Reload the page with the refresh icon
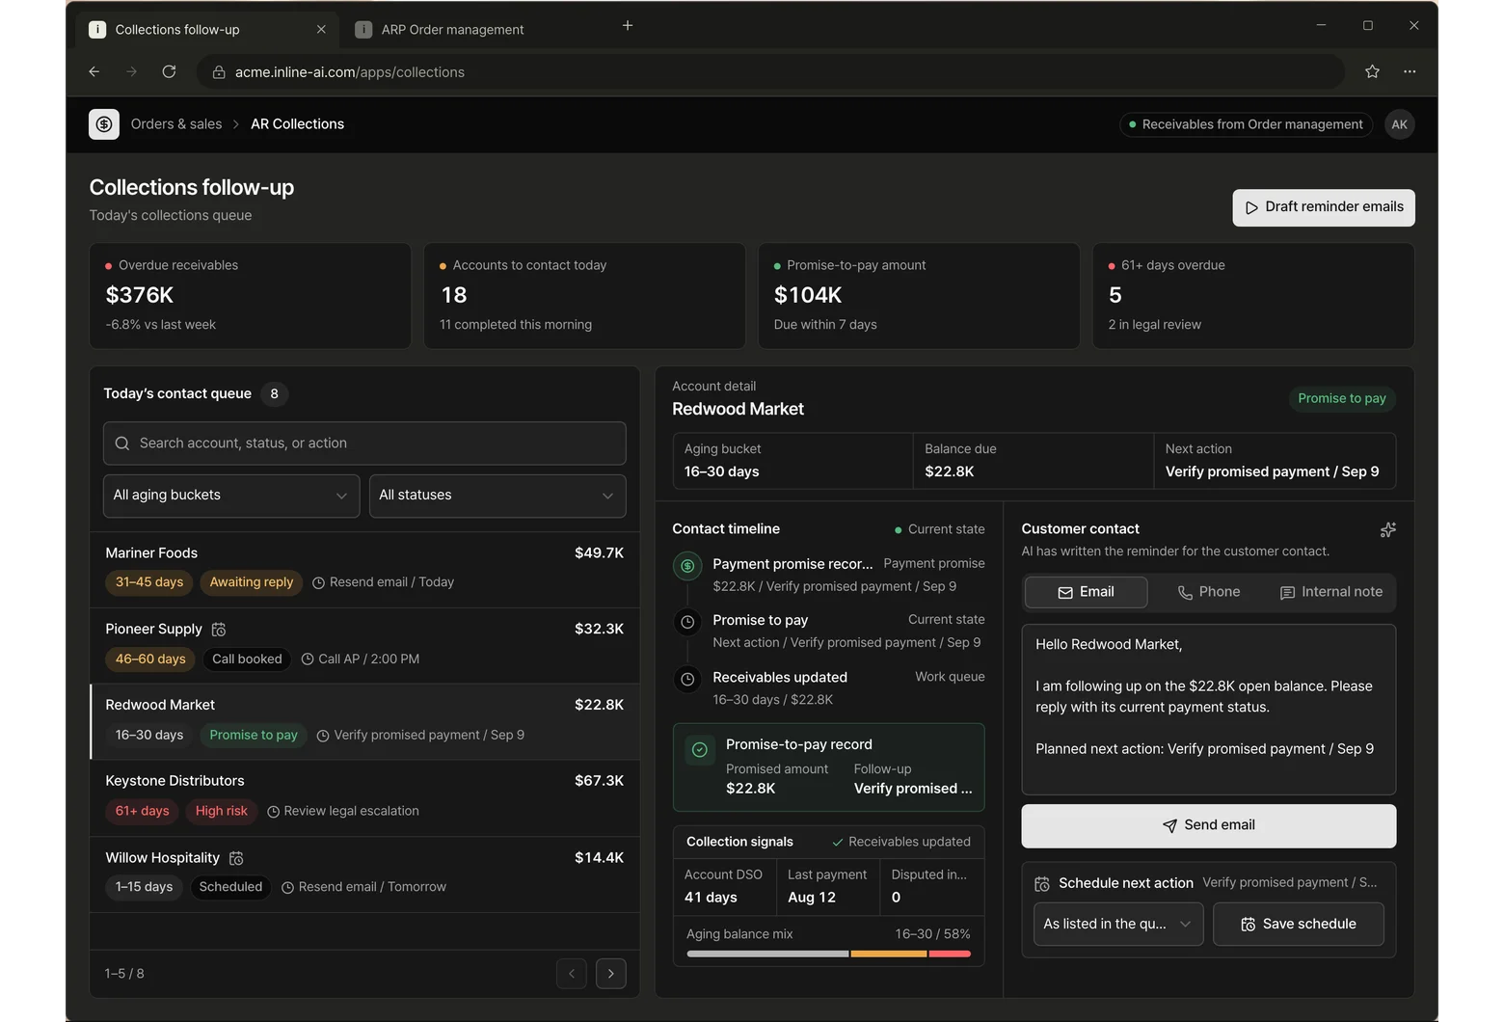Viewport: 1504px width, 1022px height. [169, 71]
